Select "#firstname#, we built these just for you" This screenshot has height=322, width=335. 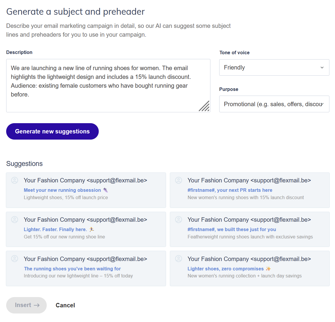coord(232,229)
